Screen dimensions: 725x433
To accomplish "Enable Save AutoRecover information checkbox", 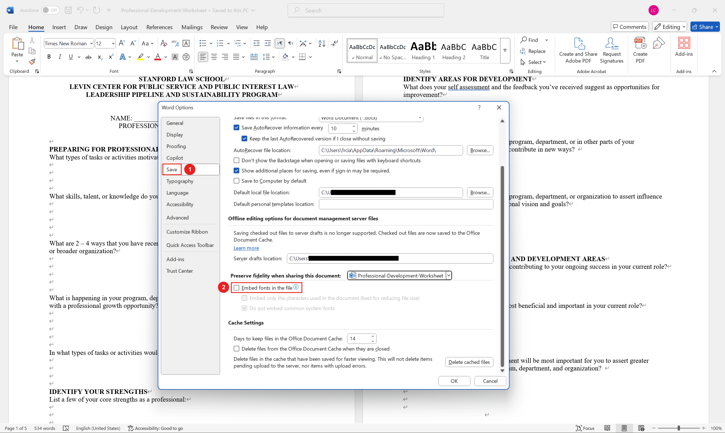I will click(x=236, y=128).
